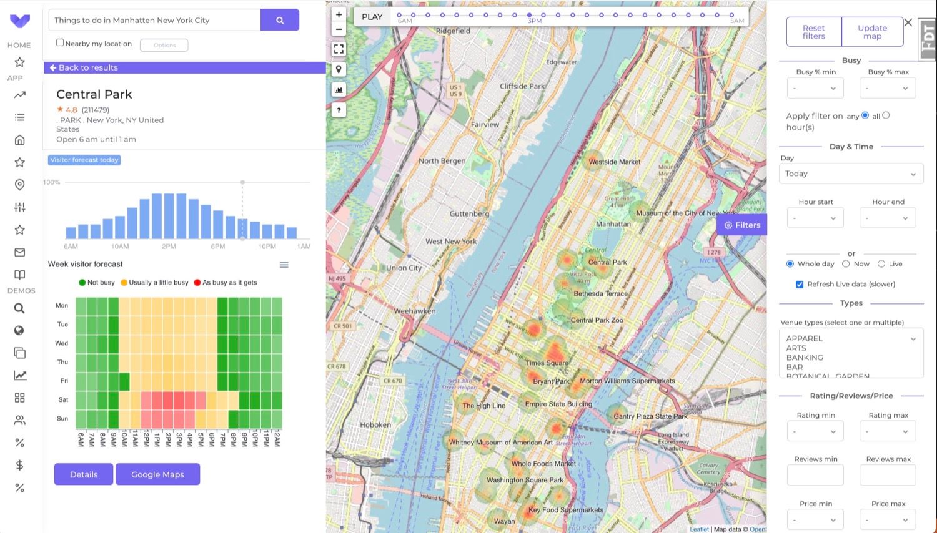Viewport: 937px width, 533px height.
Task: Zoom in on the map
Action: pos(339,14)
